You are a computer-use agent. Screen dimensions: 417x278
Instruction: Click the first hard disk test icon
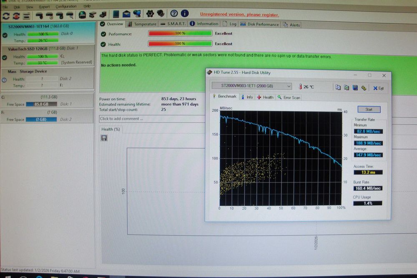(x=39, y=16)
